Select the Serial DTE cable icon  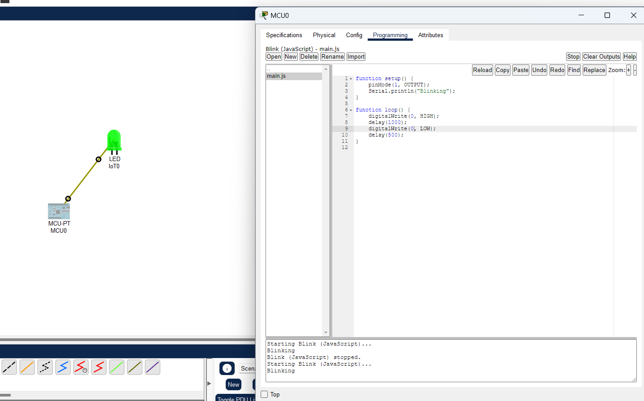(x=99, y=367)
